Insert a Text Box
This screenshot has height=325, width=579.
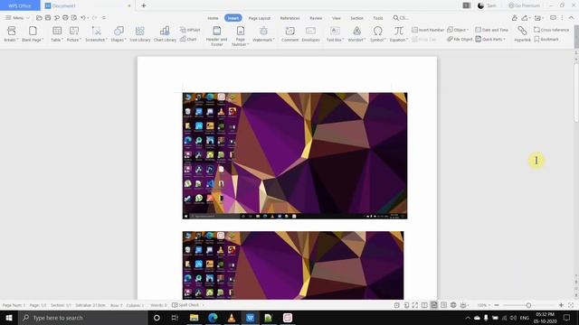(335, 34)
